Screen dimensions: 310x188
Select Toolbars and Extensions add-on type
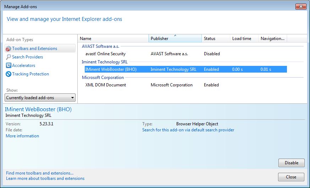(x=40, y=49)
